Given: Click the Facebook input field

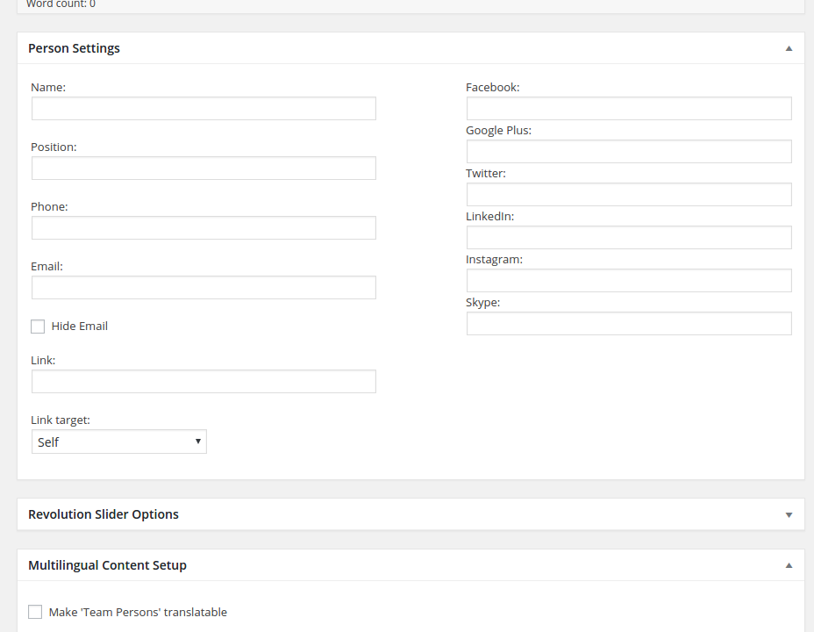Looking at the screenshot, I should [x=629, y=109].
